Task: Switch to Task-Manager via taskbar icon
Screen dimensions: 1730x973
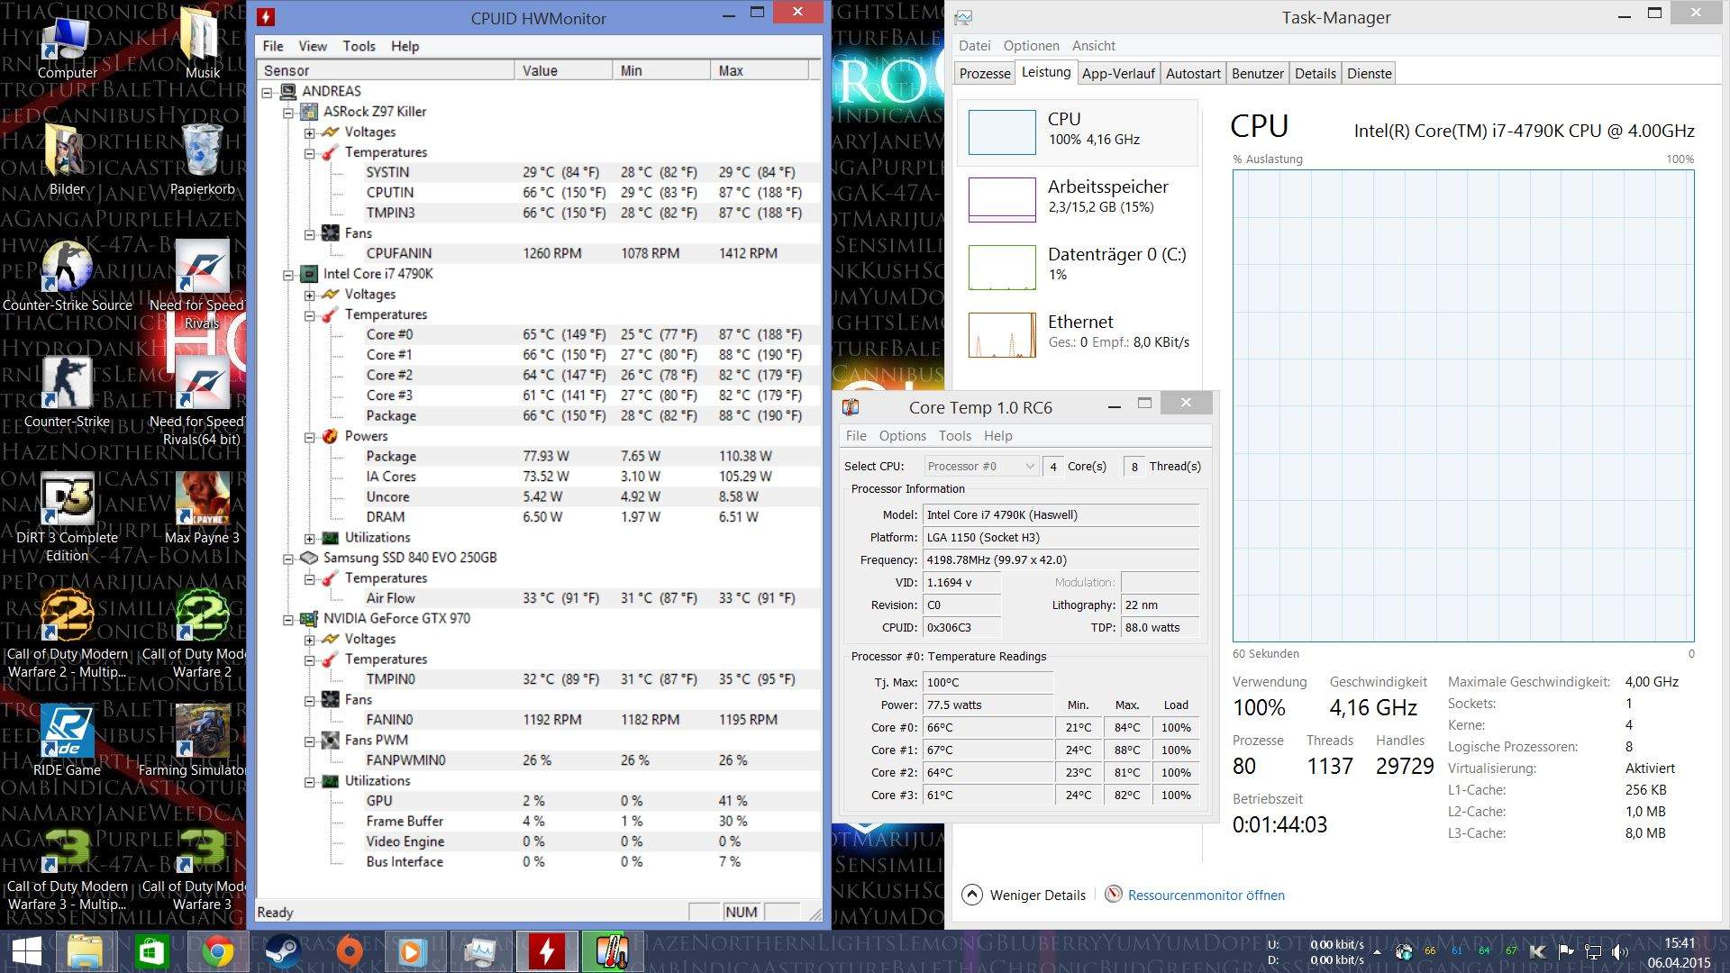Action: tap(480, 951)
